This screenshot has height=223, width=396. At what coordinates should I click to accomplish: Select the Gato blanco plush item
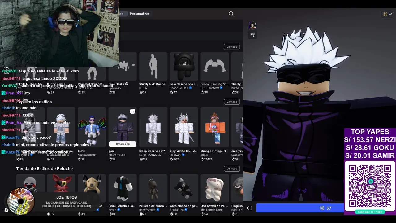click(x=184, y=188)
